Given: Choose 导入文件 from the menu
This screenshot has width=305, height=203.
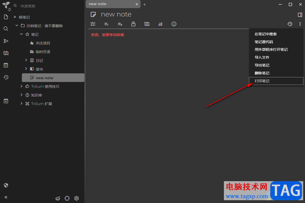Looking at the screenshot, I should pyautogui.click(x=276, y=57).
